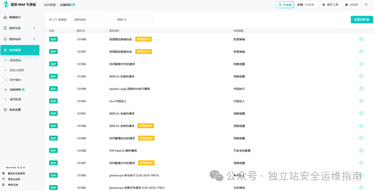Expand the 防护日志 chevron

(x=34, y=28)
